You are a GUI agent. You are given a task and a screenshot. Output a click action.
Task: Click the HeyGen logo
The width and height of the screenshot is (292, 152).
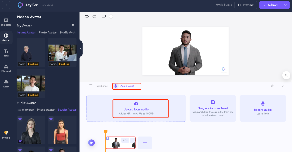pyautogui.click(x=28, y=5)
